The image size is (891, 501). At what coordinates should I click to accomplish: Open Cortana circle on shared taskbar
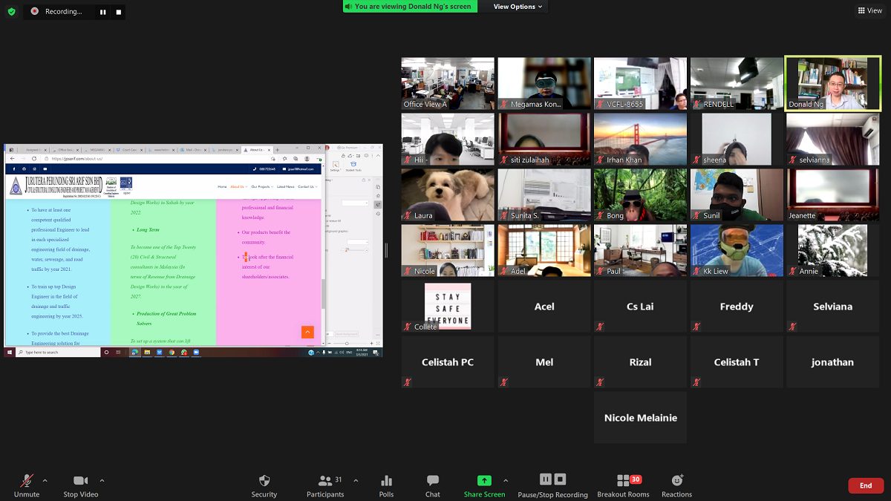point(106,352)
